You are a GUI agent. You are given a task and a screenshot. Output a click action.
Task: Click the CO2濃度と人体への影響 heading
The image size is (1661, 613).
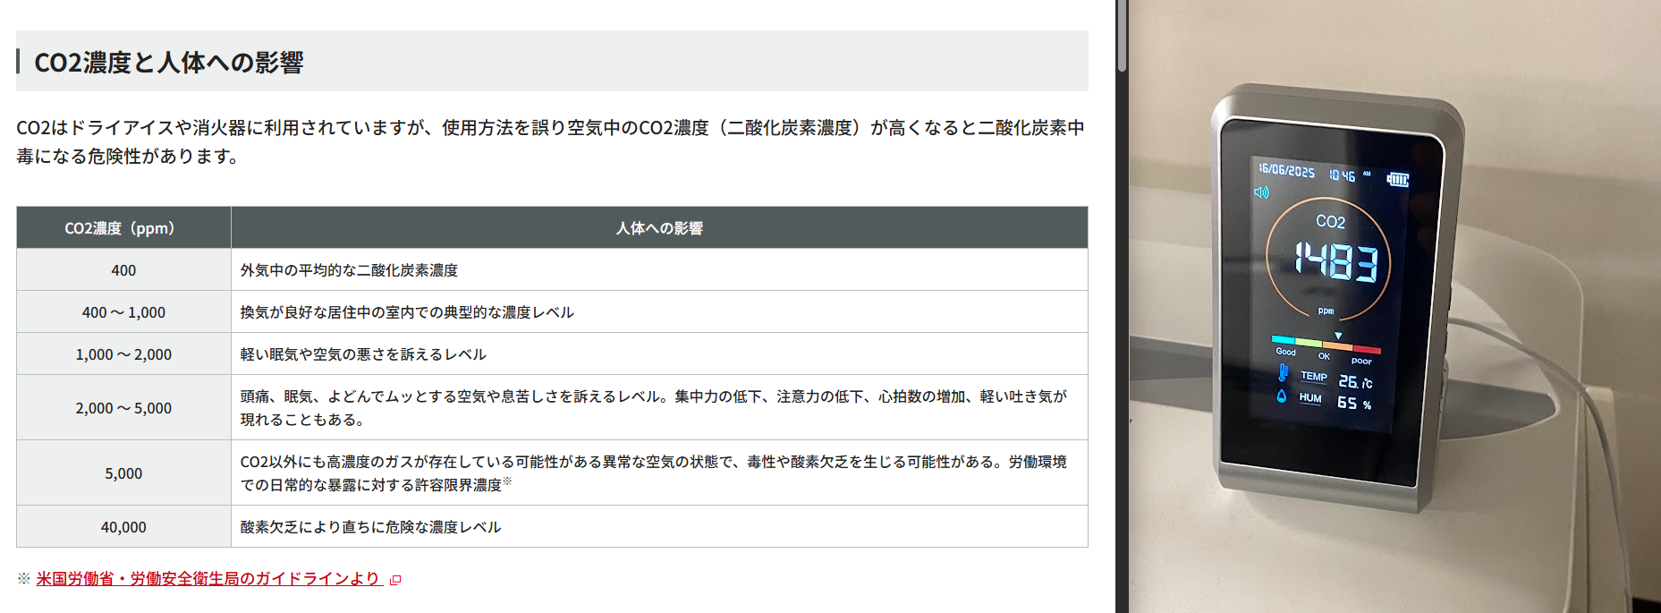click(169, 63)
